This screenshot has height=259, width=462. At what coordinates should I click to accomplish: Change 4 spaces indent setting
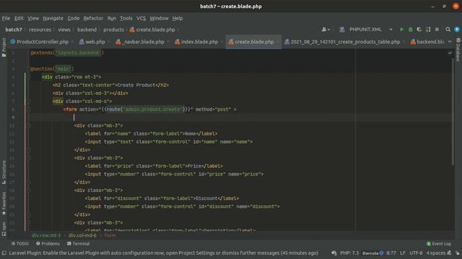tap(436, 253)
